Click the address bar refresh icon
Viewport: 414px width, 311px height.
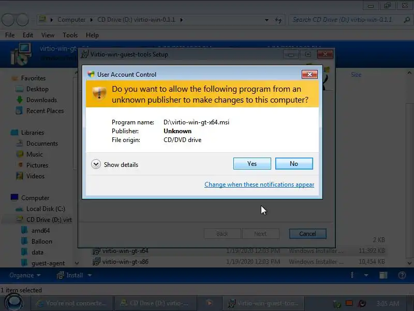(x=278, y=20)
